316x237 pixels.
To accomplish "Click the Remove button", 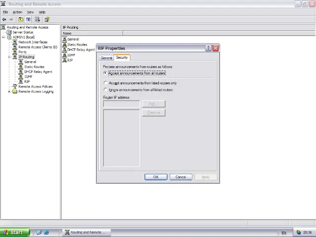I will pos(154,113).
